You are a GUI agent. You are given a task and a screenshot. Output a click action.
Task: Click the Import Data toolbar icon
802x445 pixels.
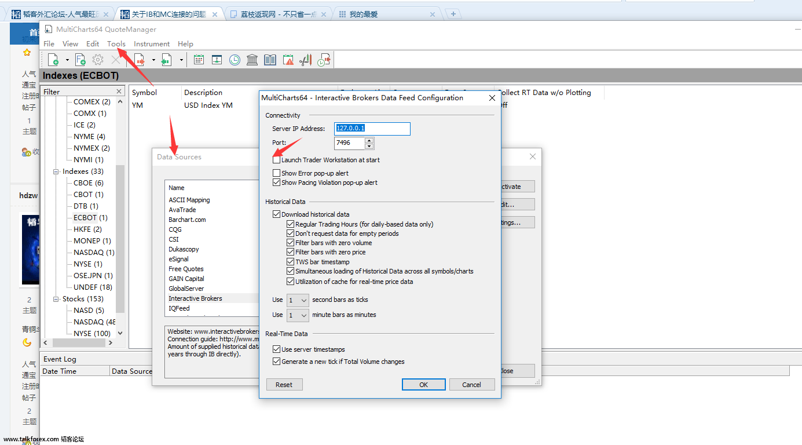[167, 59]
